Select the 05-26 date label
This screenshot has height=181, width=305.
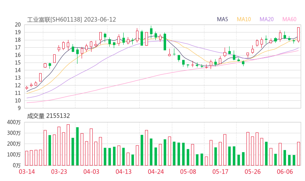pyautogui.click(x=252, y=172)
